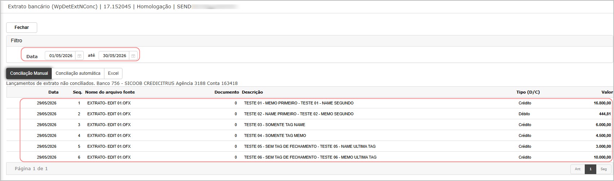614x181 pixels.
Task: Click date 29/05/2026 in TESTE 02 row
Action: click(47, 114)
